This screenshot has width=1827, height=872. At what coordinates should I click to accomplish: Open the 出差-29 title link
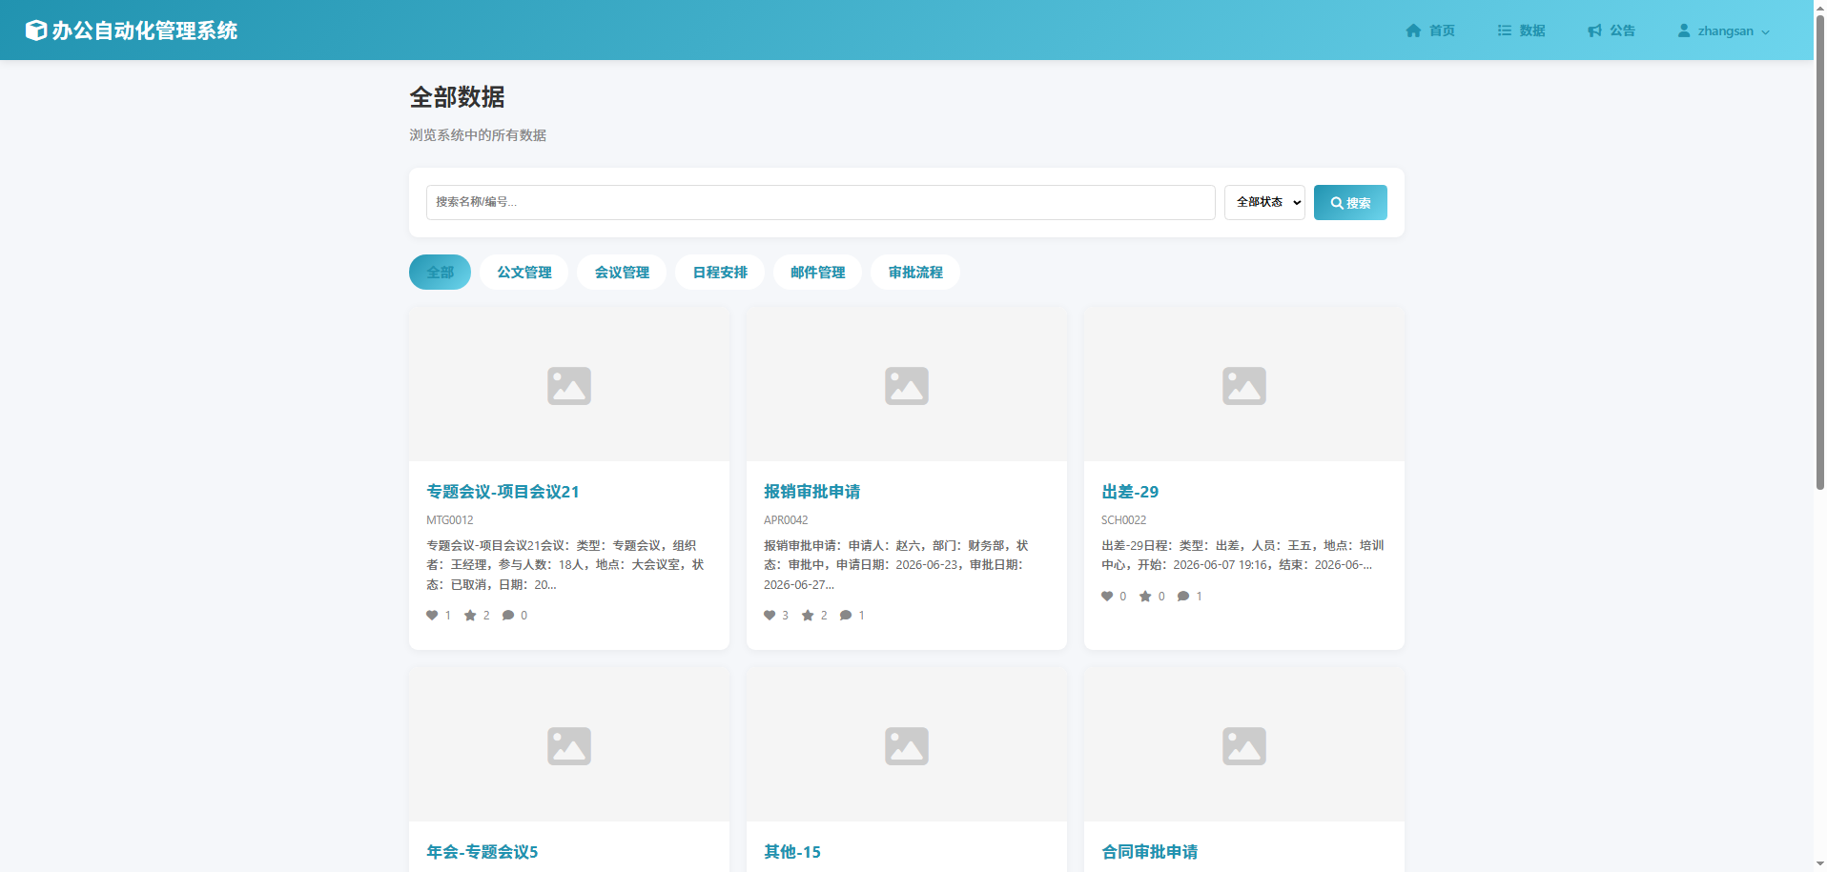[x=1130, y=492]
